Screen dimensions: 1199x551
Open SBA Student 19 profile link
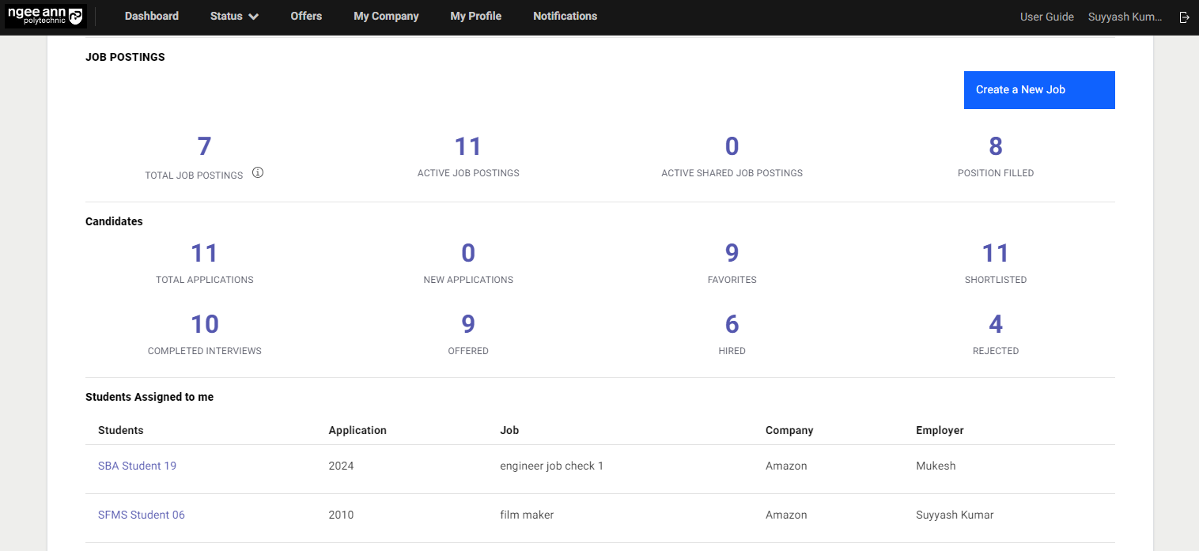pos(137,466)
